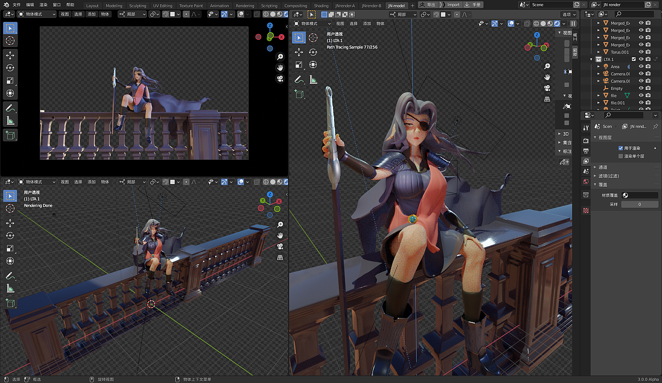Expand the Torus.001 outliner item

599,52
